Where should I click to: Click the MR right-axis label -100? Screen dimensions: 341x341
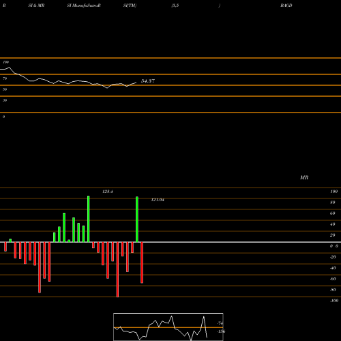(334, 301)
